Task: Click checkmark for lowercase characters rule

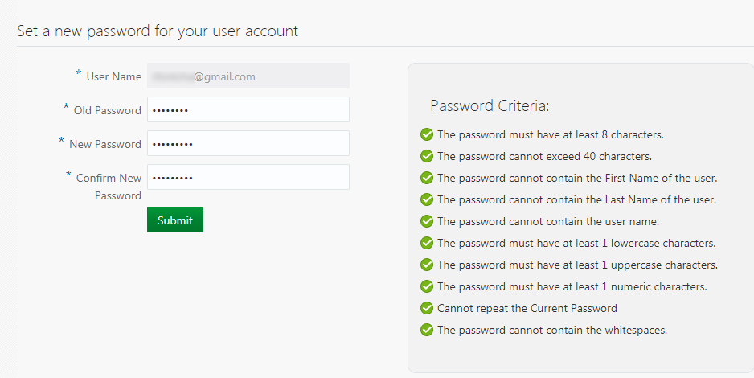Action: click(x=427, y=243)
